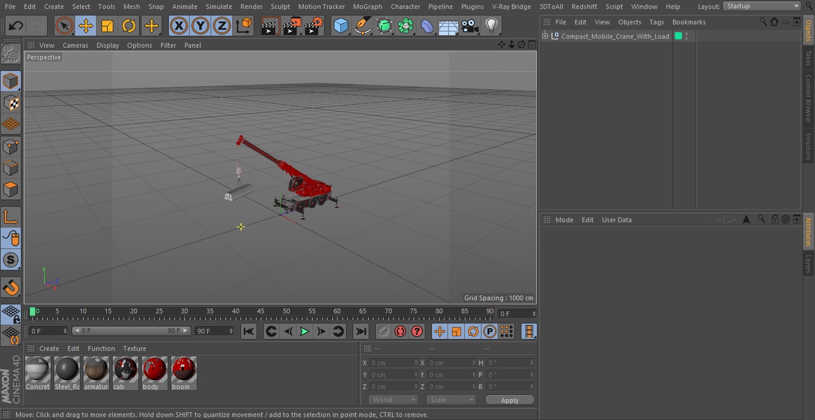The width and height of the screenshot is (815, 420).
Task: Switch to Layers side tab
Action: pos(808,263)
